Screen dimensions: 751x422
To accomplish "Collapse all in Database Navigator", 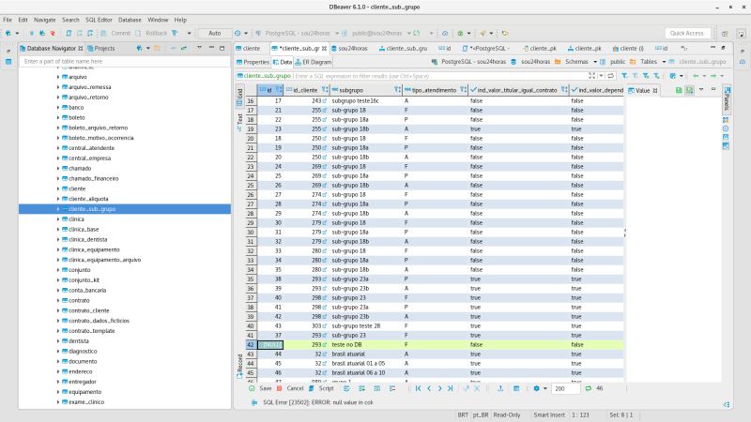I will tap(173, 49).
